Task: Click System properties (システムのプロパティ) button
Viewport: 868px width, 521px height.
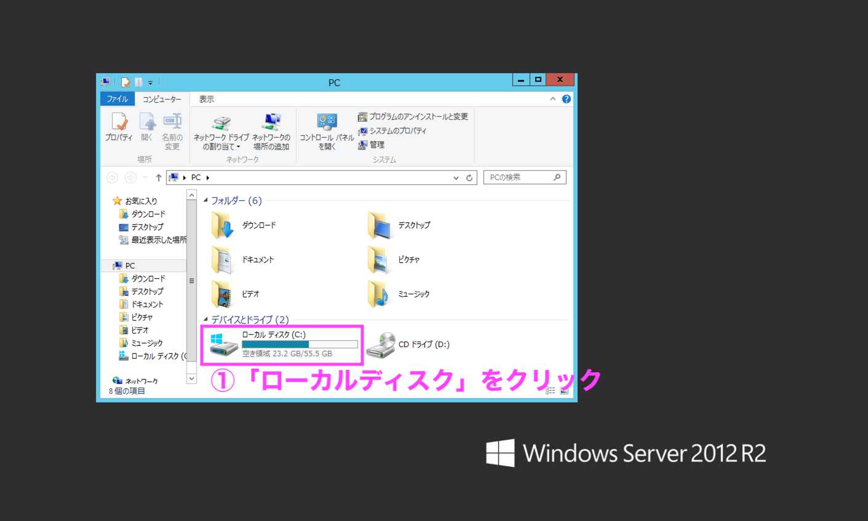Action: click(x=392, y=131)
